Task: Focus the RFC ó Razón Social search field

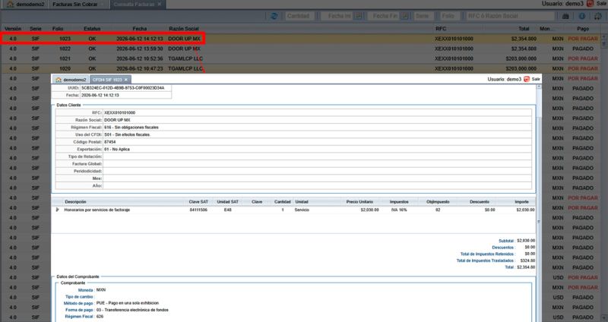Action: [510, 16]
